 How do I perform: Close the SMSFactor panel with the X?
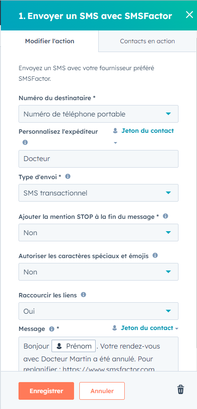[x=189, y=15]
